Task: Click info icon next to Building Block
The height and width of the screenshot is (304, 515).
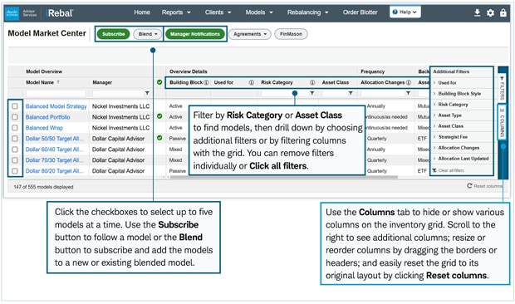Action: [x=206, y=82]
